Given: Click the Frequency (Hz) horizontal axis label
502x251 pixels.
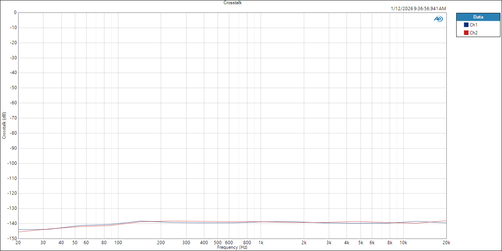Looking at the screenshot, I should pos(232,247).
